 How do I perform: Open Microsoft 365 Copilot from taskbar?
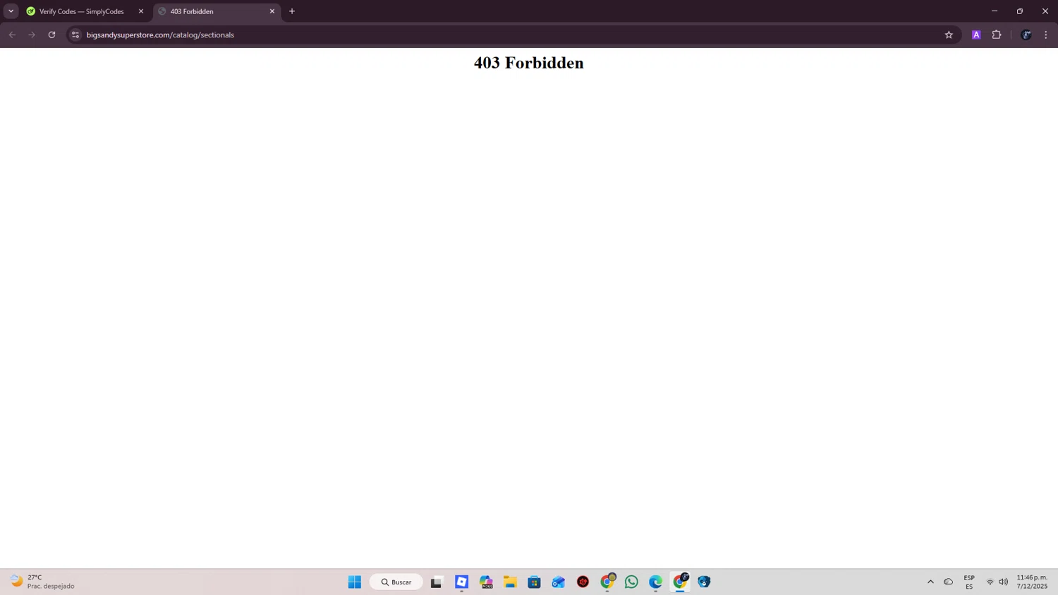(487, 582)
